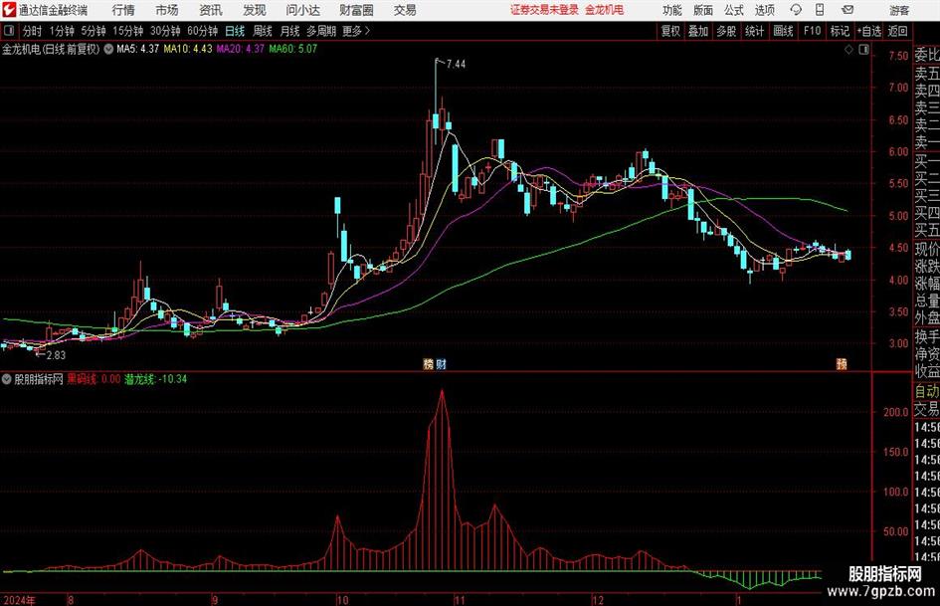Viewport: 940px width, 606px height.
Task: Click the 复权 button
Action: pos(670,31)
